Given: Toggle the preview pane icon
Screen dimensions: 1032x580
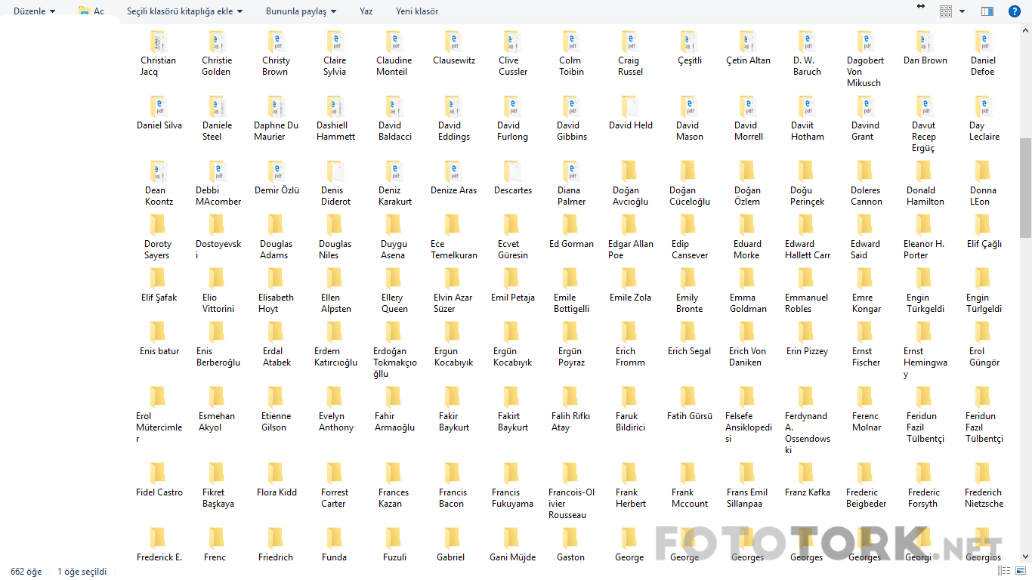Looking at the screenshot, I should click(x=987, y=11).
